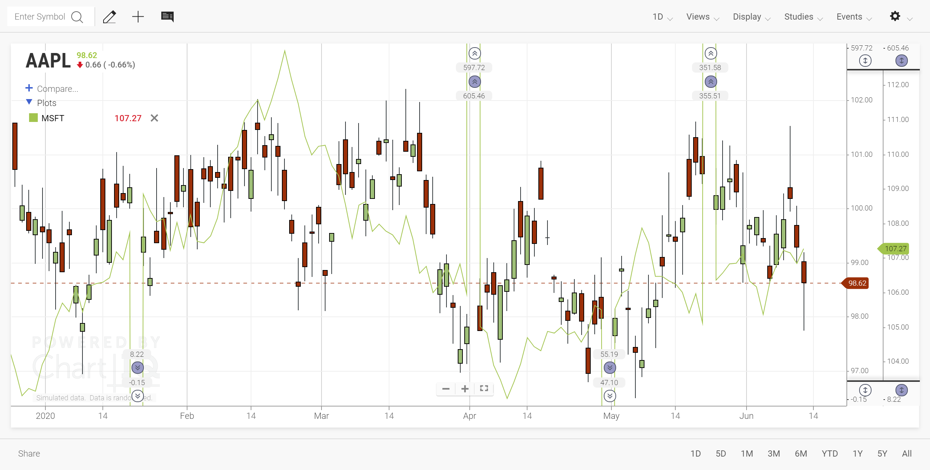
Task: Select the YTD range
Action: [x=830, y=454]
